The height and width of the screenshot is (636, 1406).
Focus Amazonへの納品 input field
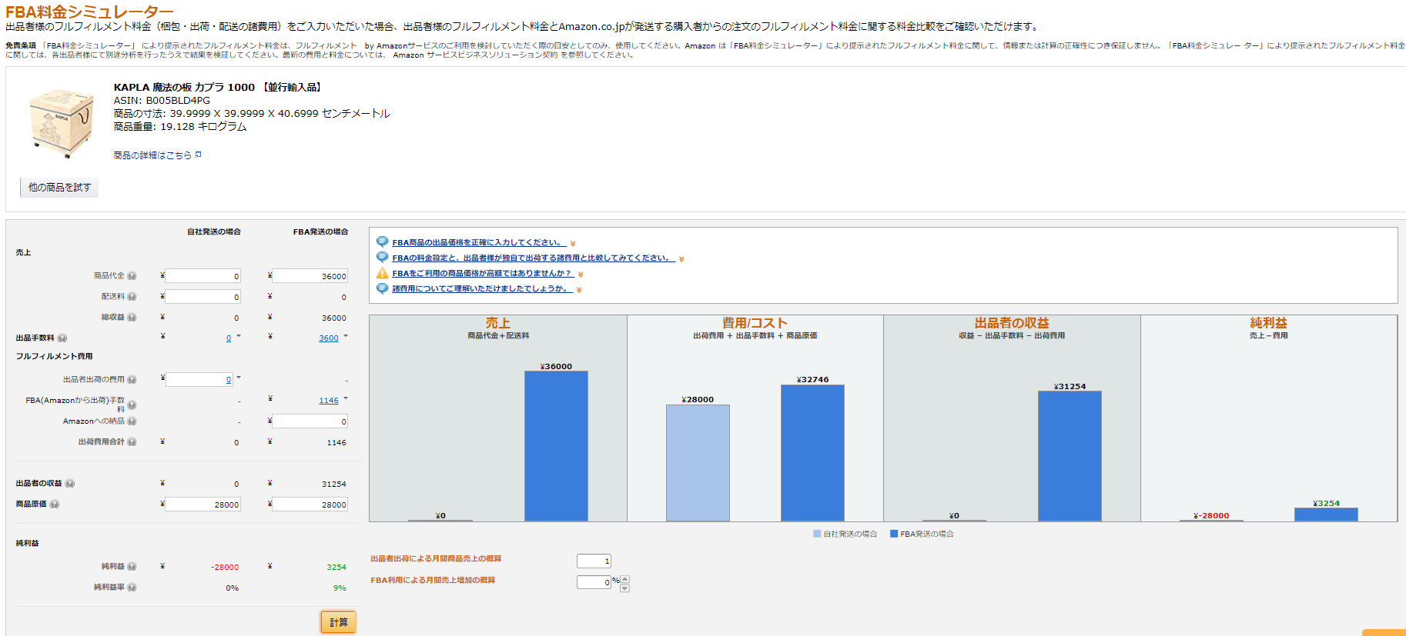(x=310, y=421)
